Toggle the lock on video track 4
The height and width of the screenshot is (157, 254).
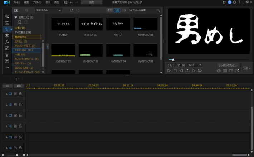click(x=20, y=137)
